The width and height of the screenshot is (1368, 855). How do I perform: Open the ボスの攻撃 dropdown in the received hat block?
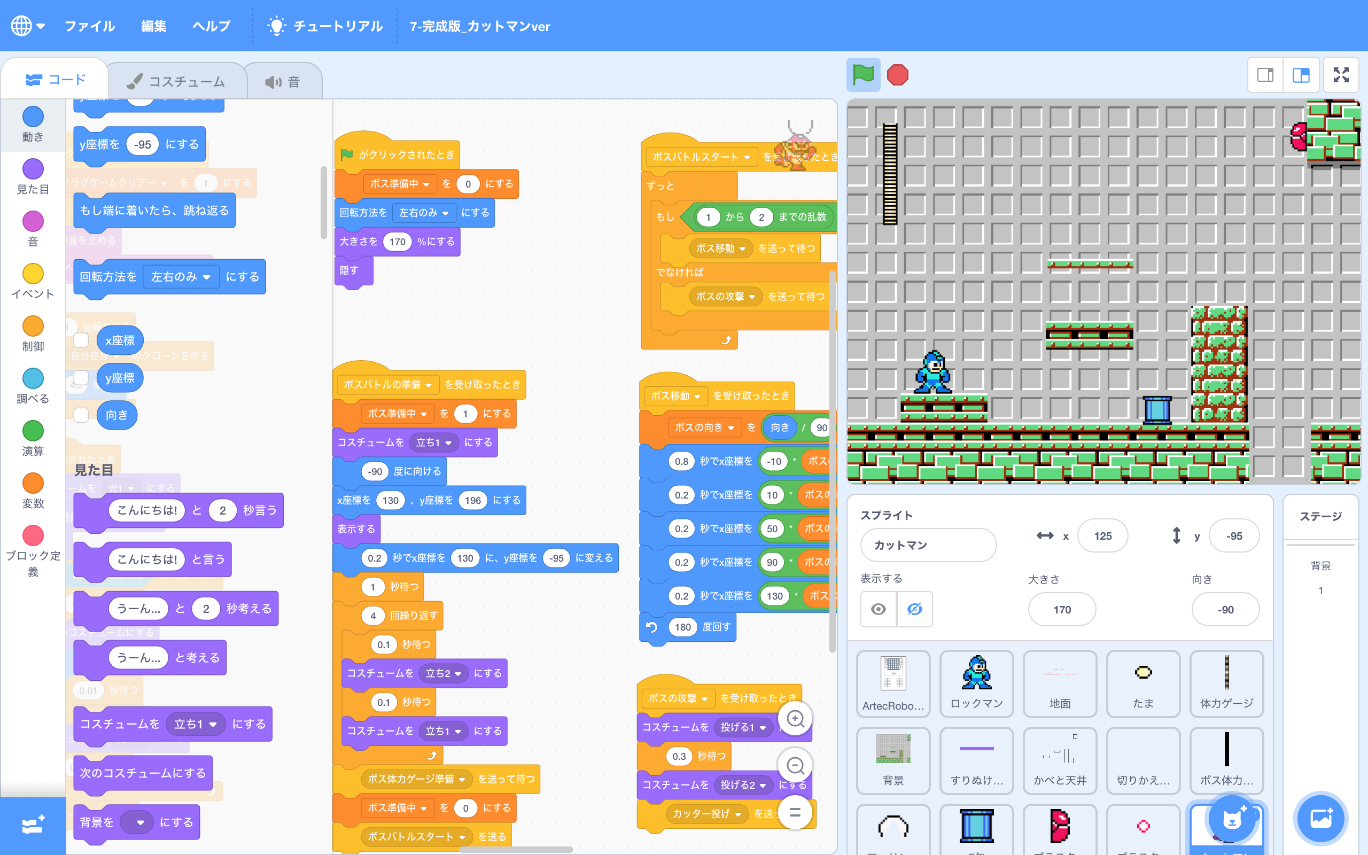click(x=678, y=698)
